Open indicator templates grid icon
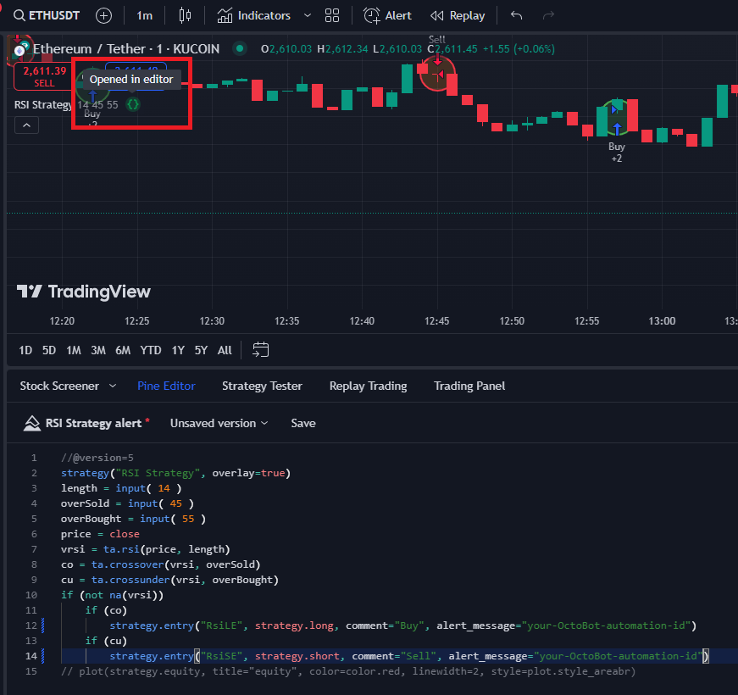The width and height of the screenshot is (738, 695). click(332, 15)
